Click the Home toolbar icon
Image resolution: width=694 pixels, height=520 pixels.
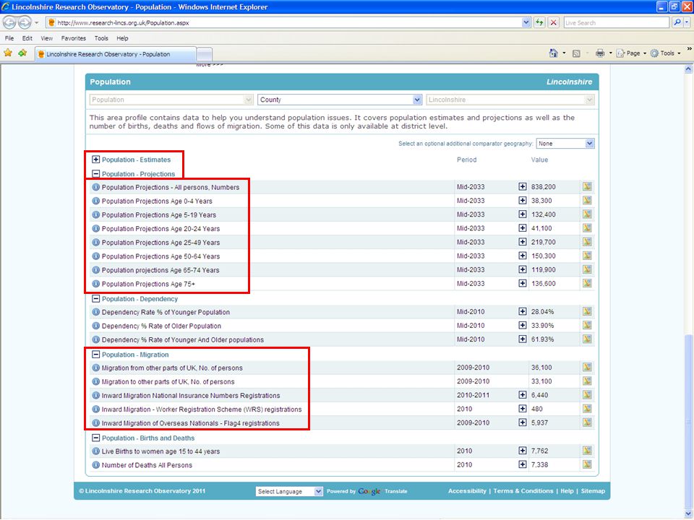[553, 53]
